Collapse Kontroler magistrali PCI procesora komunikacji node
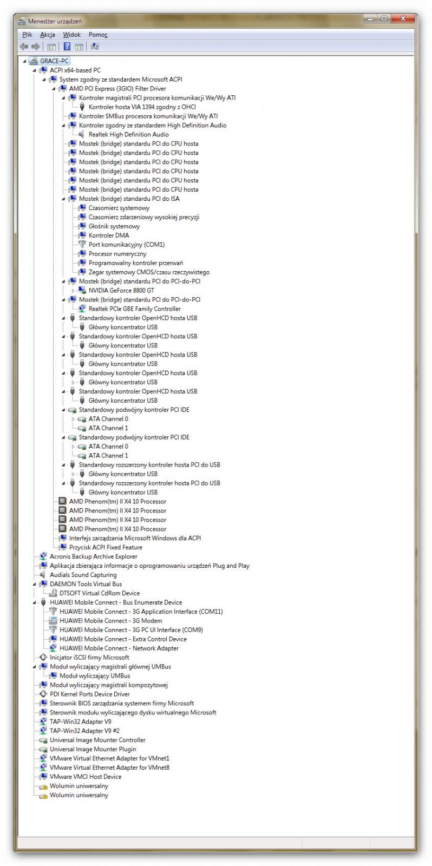The height and width of the screenshot is (866, 432). 64,98
